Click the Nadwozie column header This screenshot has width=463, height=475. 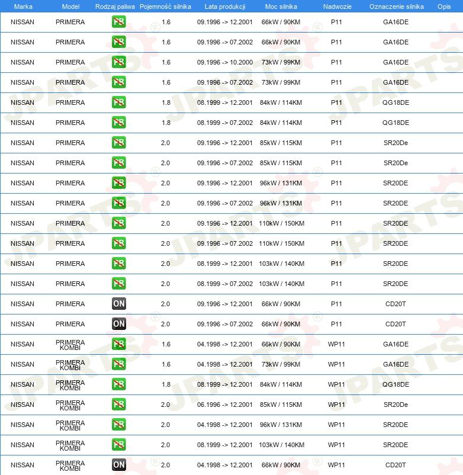click(337, 7)
